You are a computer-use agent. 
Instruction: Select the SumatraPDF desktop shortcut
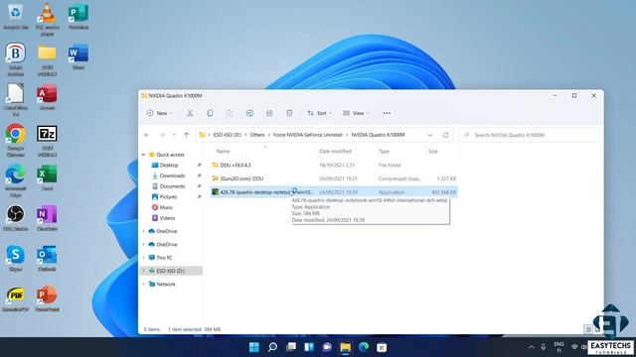tap(16, 298)
